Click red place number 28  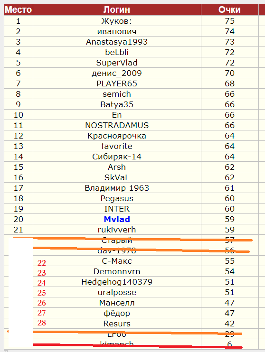(42, 323)
